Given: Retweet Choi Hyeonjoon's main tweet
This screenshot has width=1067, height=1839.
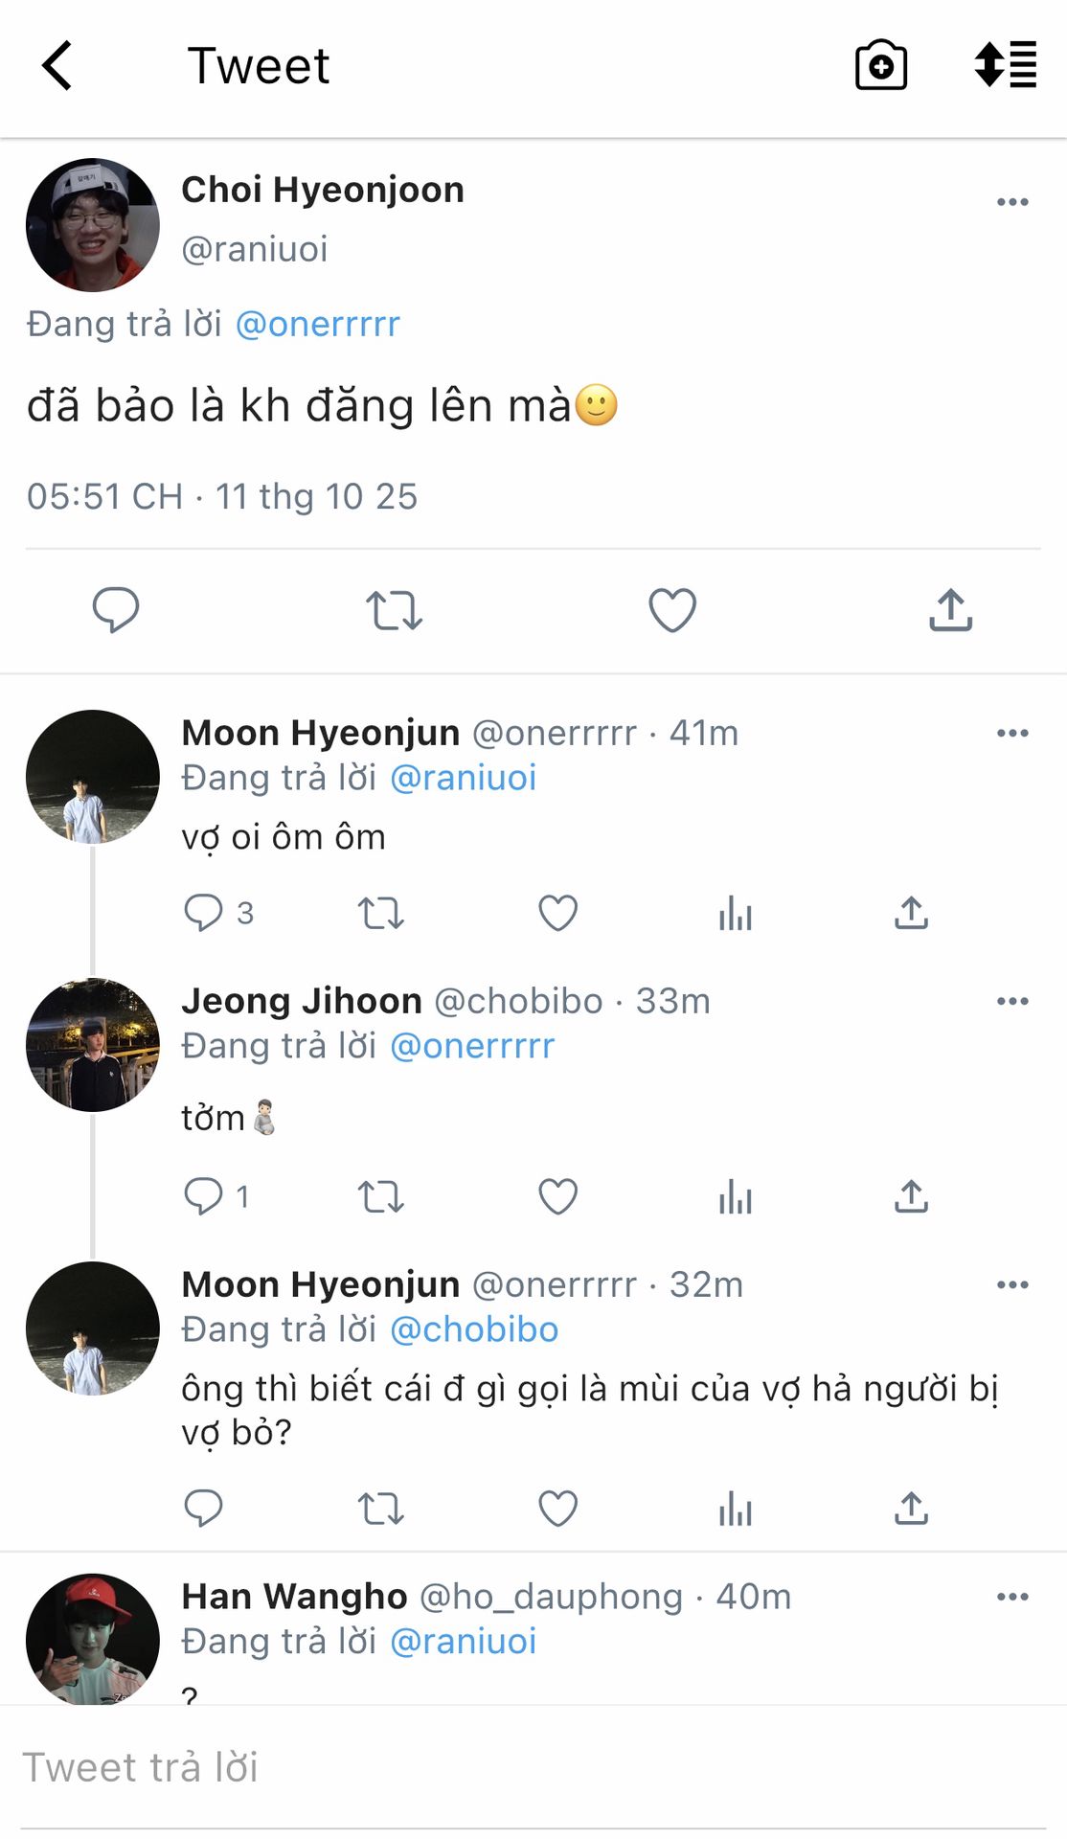Looking at the screenshot, I should tap(394, 610).
